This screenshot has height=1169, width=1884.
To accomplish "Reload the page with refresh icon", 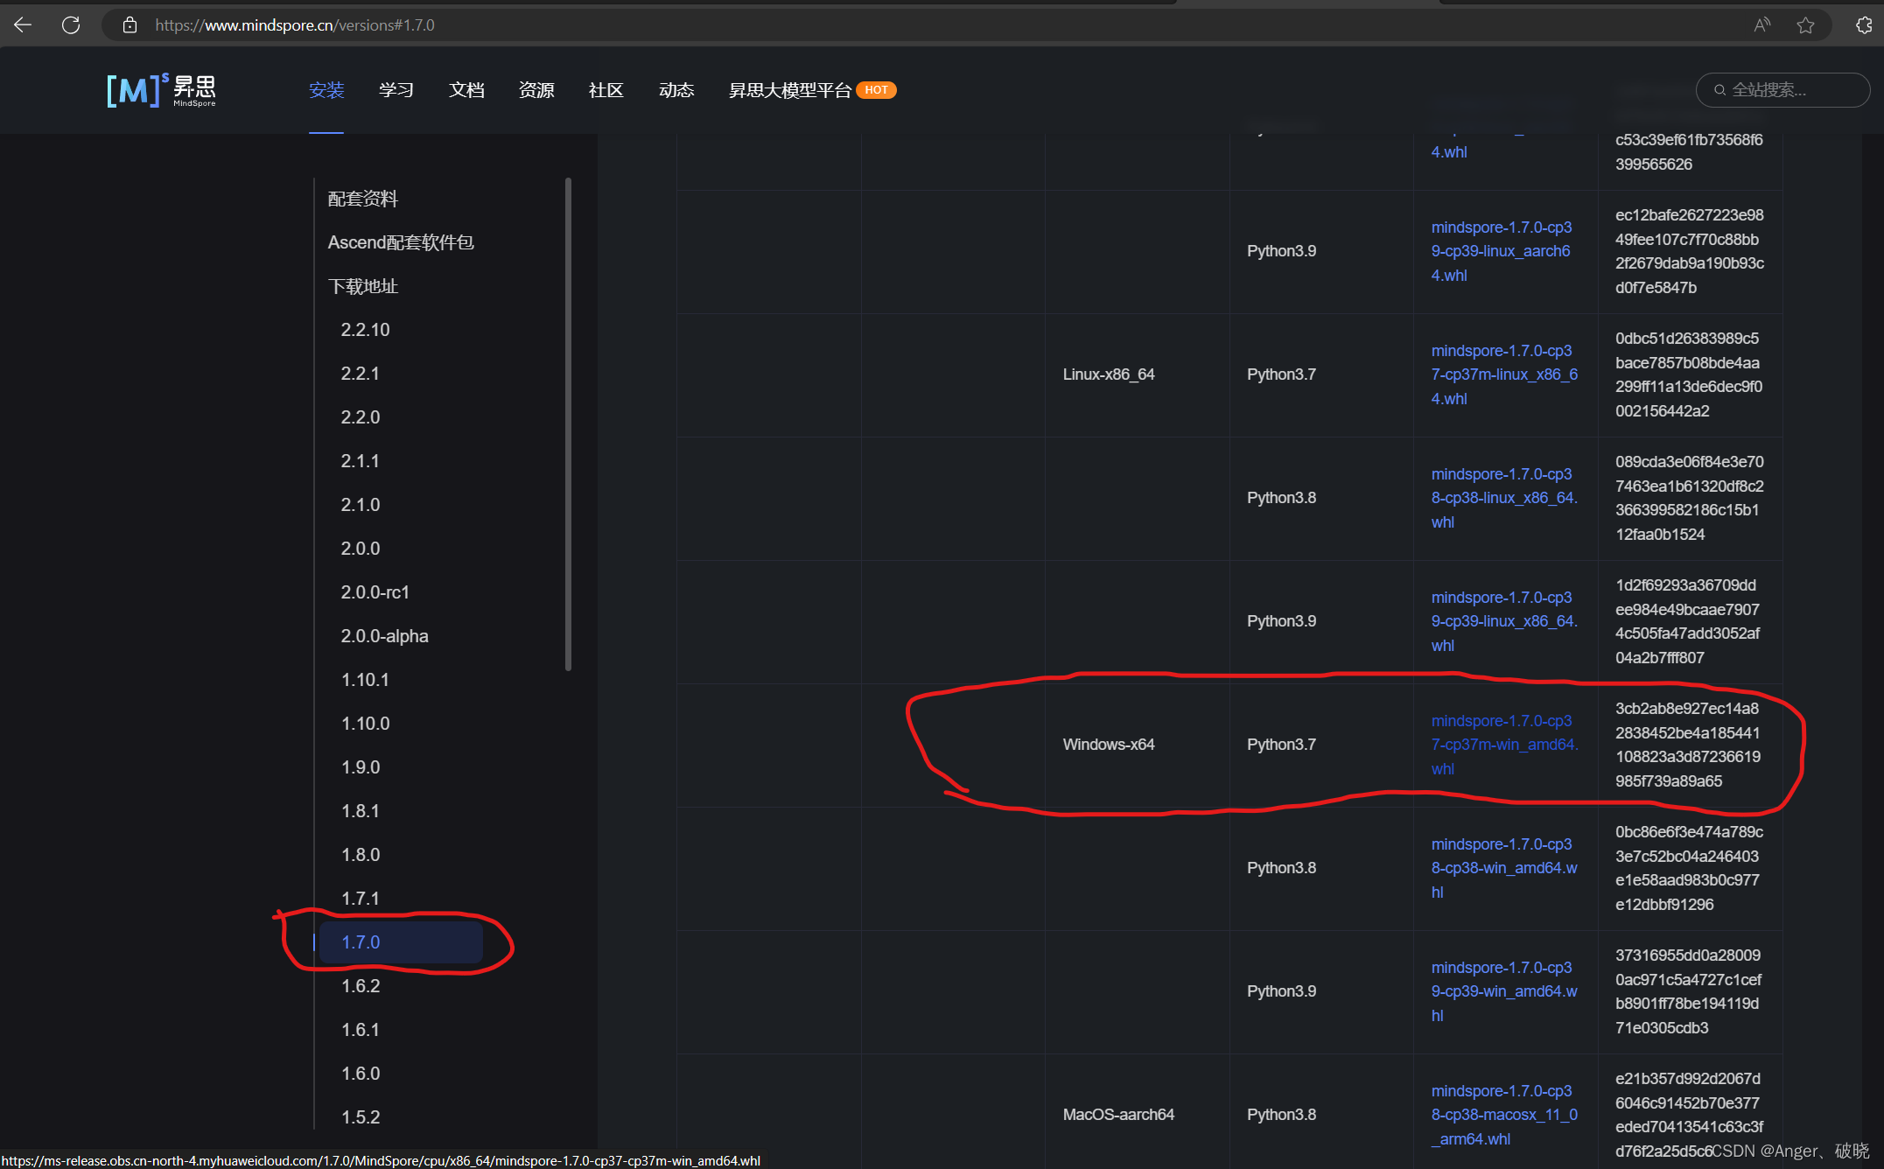I will tap(71, 25).
